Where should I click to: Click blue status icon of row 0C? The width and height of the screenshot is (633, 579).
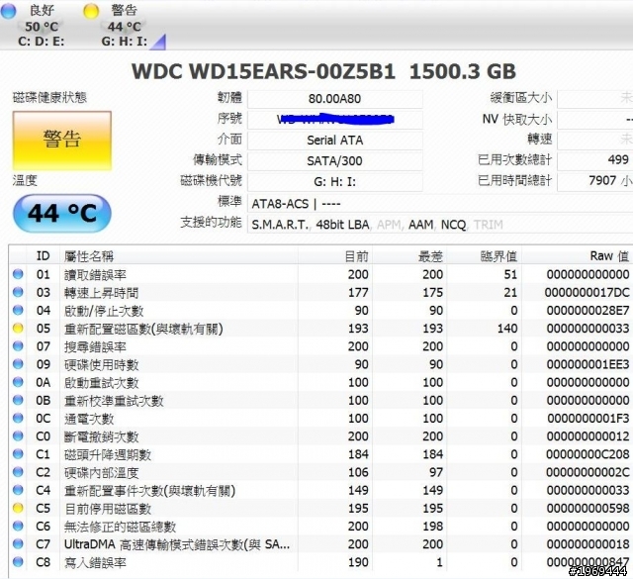[x=18, y=419]
